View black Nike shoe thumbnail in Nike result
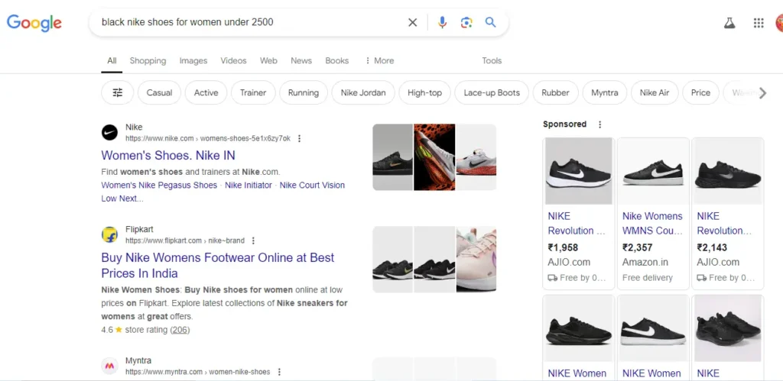This screenshot has height=381, width=783. coord(392,157)
